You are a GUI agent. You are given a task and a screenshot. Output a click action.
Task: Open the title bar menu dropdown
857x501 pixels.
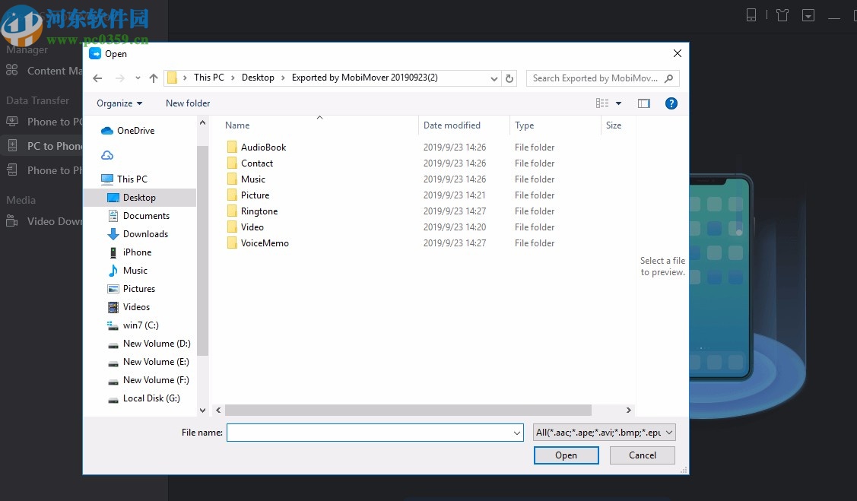808,14
